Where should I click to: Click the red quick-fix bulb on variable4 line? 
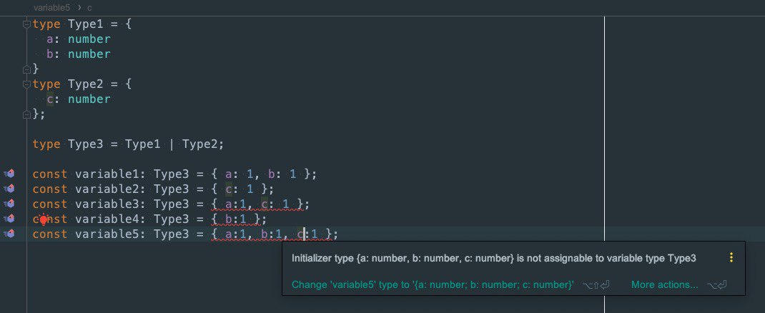point(44,220)
